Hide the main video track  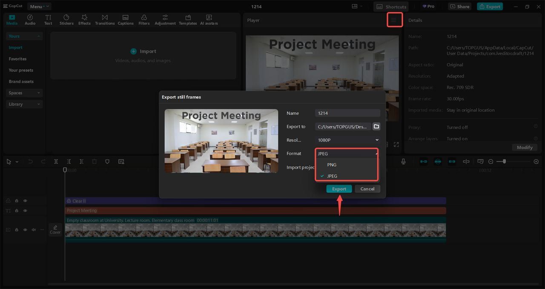click(25, 229)
